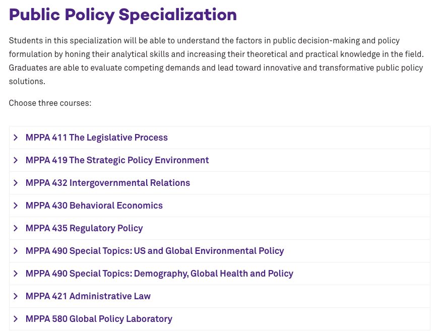The width and height of the screenshot is (438, 333).
Task: Expand MPPA 419 The Strategic Policy Environment
Action: pos(117,160)
